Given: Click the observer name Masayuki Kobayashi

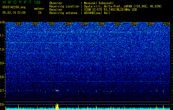Looking at the screenshot, I should click(99, 3).
